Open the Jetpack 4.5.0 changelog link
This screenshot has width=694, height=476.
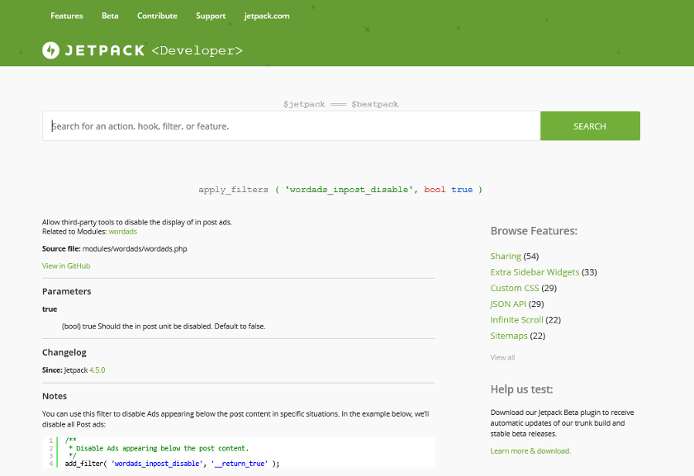click(x=97, y=370)
